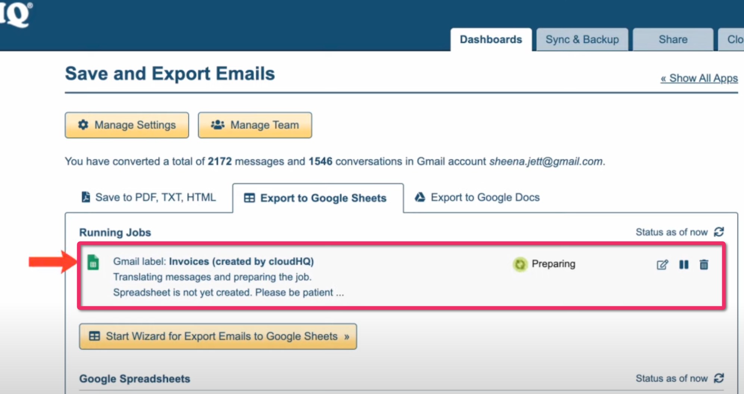Click the Google Spreadsheets heading
Image resolution: width=744 pixels, height=394 pixels.
pyautogui.click(x=135, y=379)
